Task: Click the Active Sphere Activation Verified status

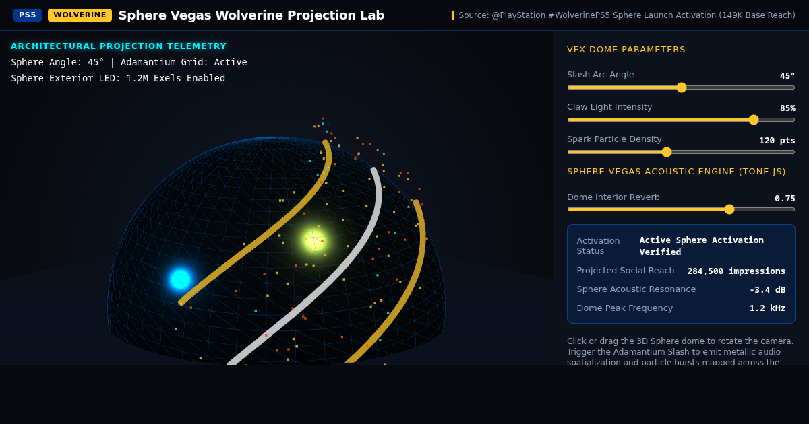Action: (702, 246)
